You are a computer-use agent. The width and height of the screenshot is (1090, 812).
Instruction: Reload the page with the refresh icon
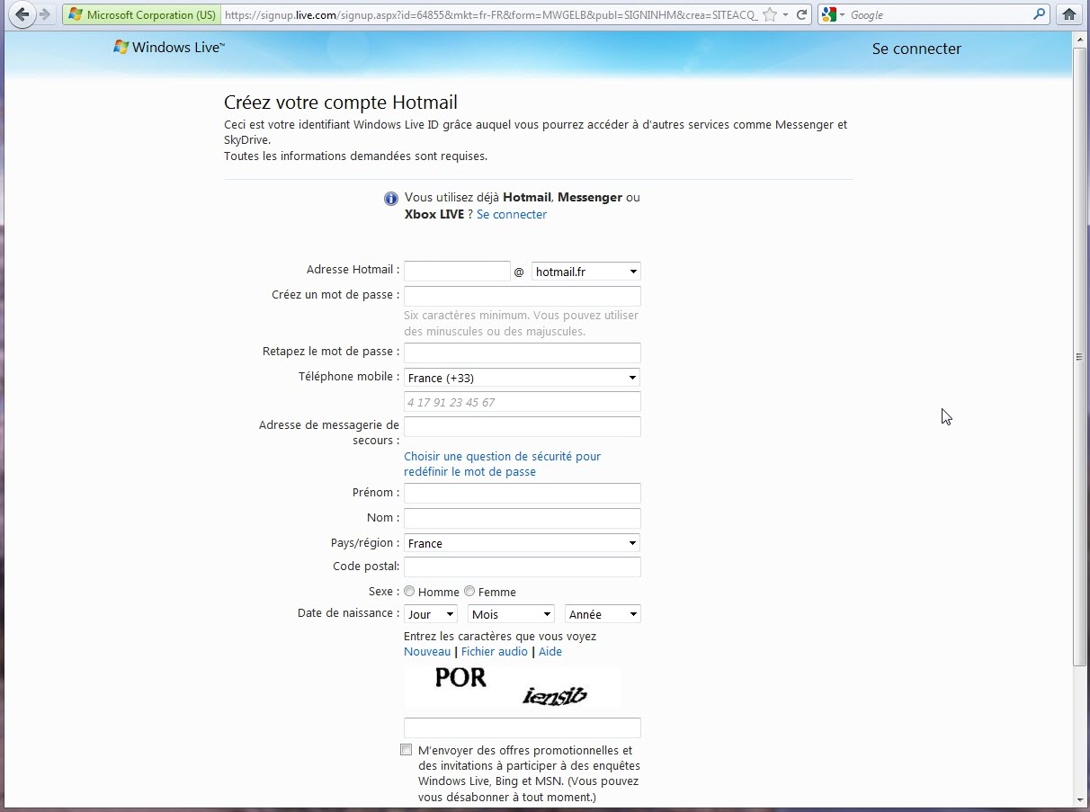click(801, 15)
